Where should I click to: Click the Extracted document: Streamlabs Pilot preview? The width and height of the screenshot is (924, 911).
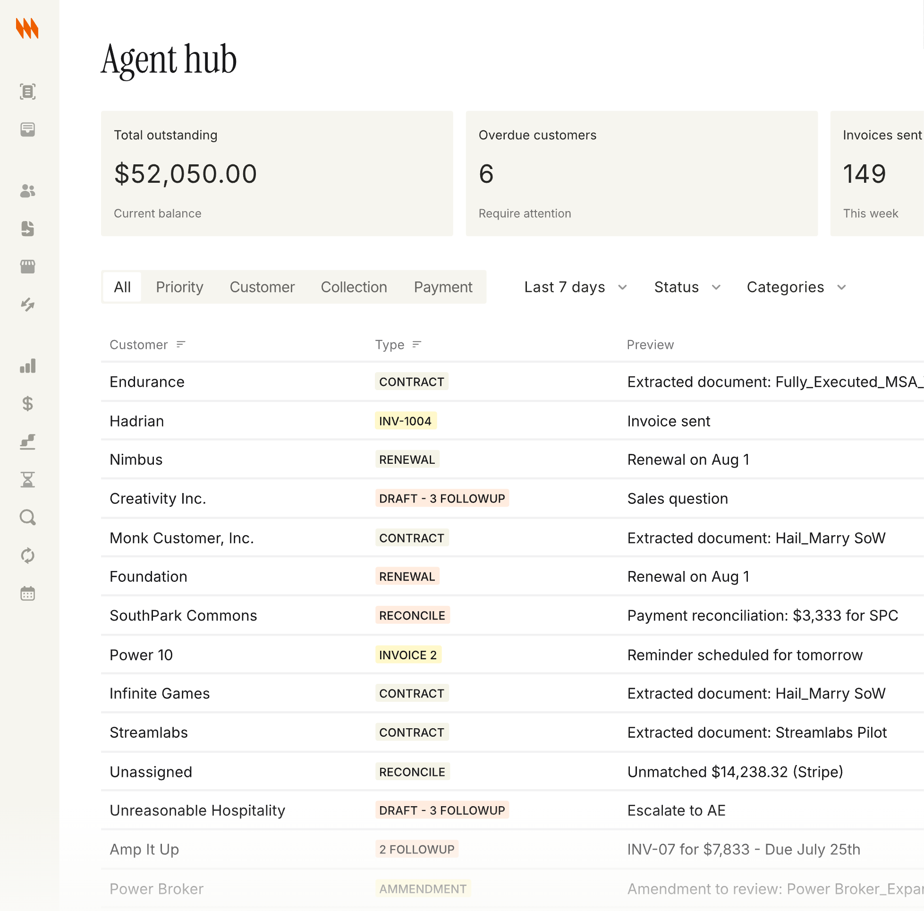(x=756, y=732)
